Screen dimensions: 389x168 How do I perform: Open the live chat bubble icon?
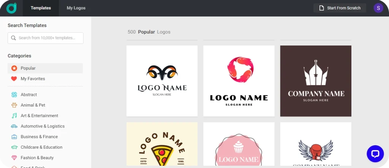[375, 154]
